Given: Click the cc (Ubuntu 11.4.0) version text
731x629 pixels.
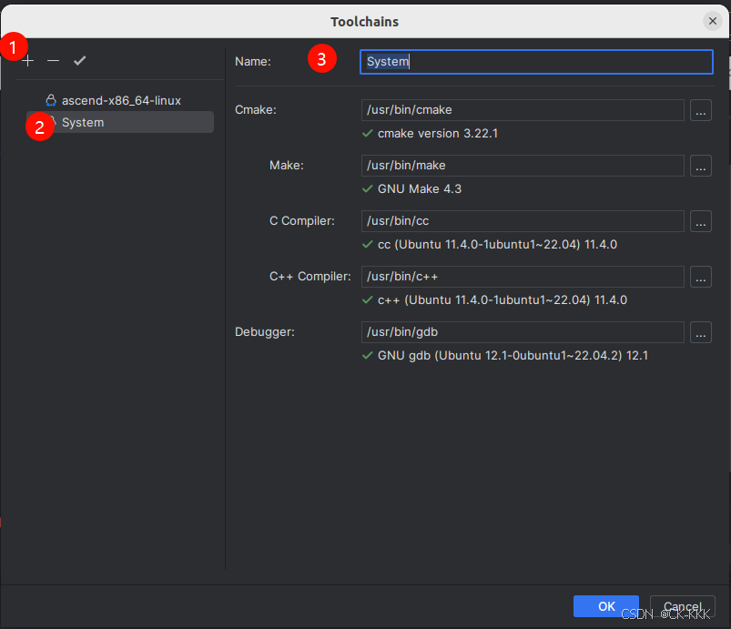Looking at the screenshot, I should [497, 244].
